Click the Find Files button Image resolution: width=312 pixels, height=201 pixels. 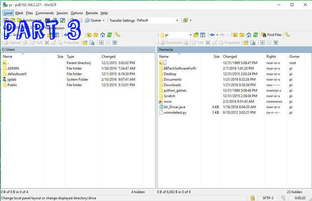(272, 35)
